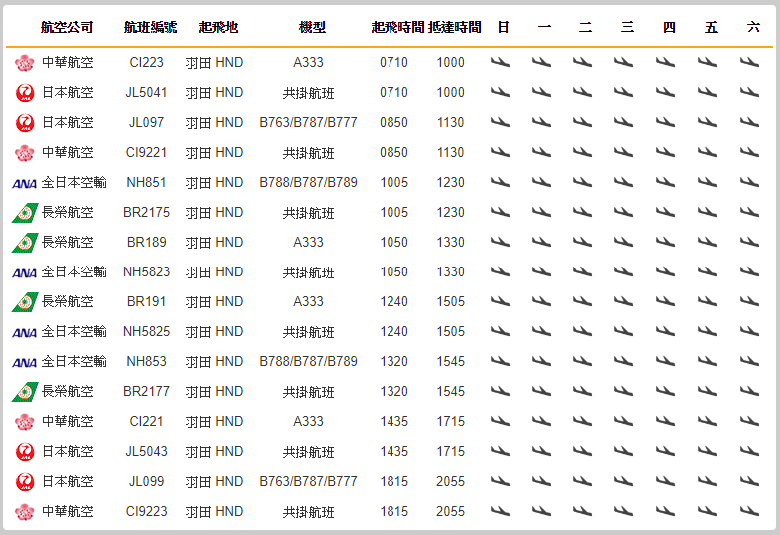Viewport: 780px width, 535px height.
Task: Click the Friday plane icon for BR189
Action: coord(707,242)
